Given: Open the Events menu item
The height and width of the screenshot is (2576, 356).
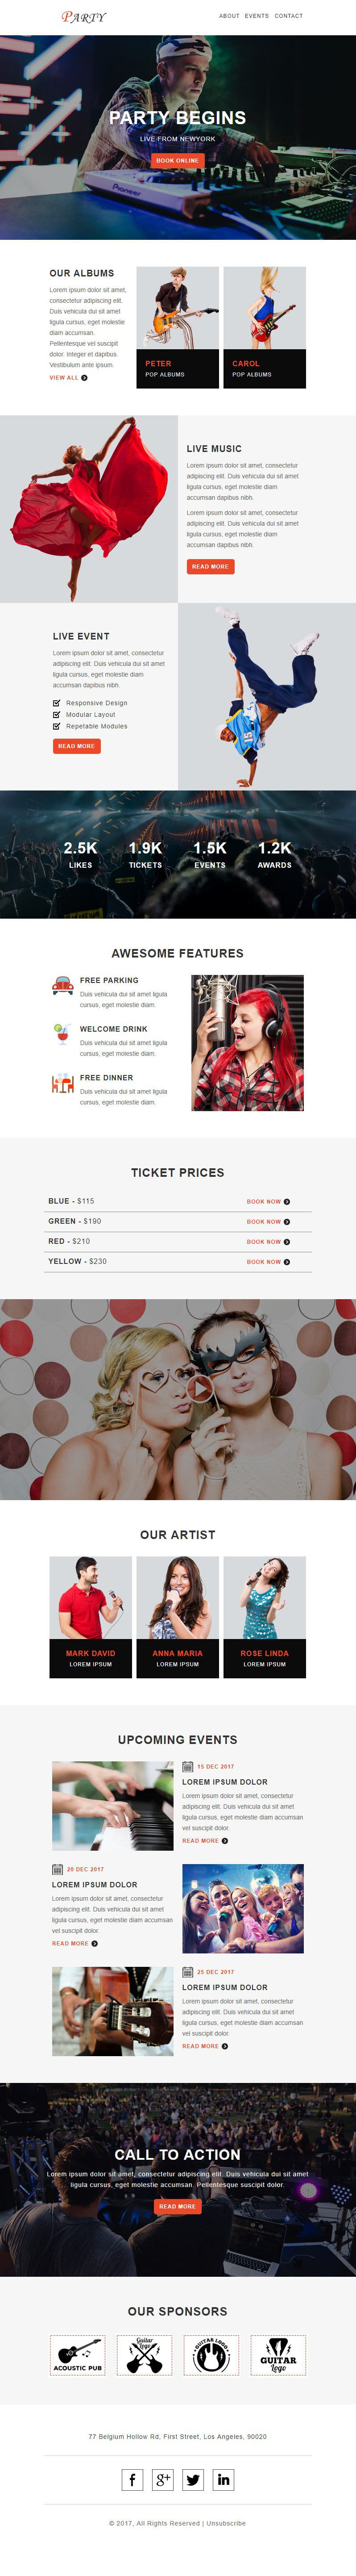Looking at the screenshot, I should [x=257, y=16].
